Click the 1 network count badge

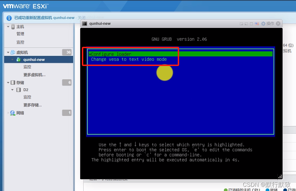click(67, 113)
